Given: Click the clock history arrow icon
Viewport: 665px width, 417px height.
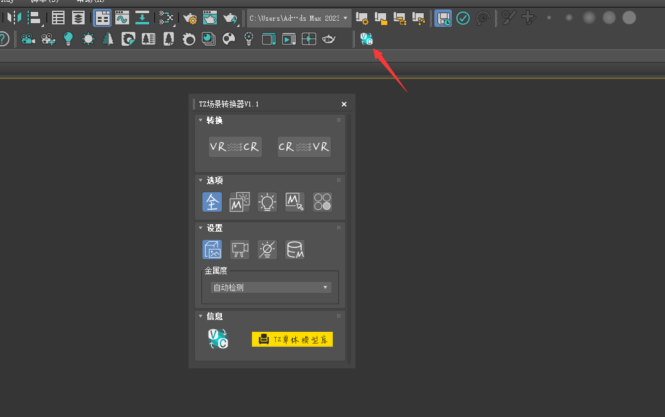Looking at the screenshot, I should point(483,18).
